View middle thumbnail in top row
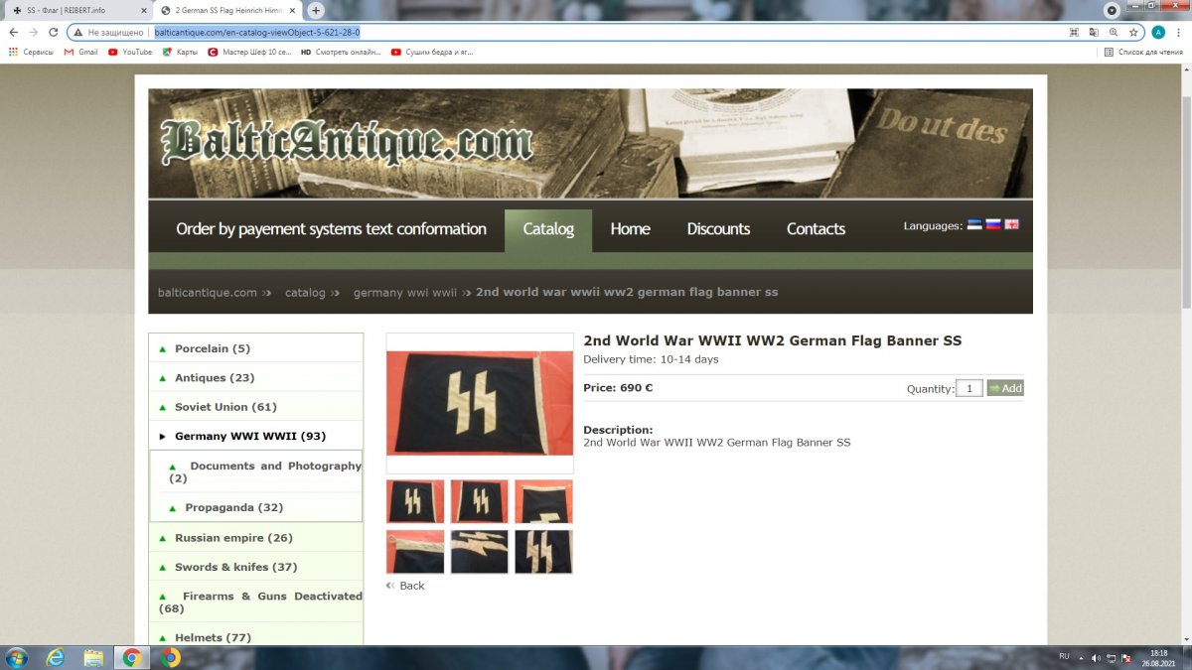This screenshot has height=670, width=1192. pos(479,501)
